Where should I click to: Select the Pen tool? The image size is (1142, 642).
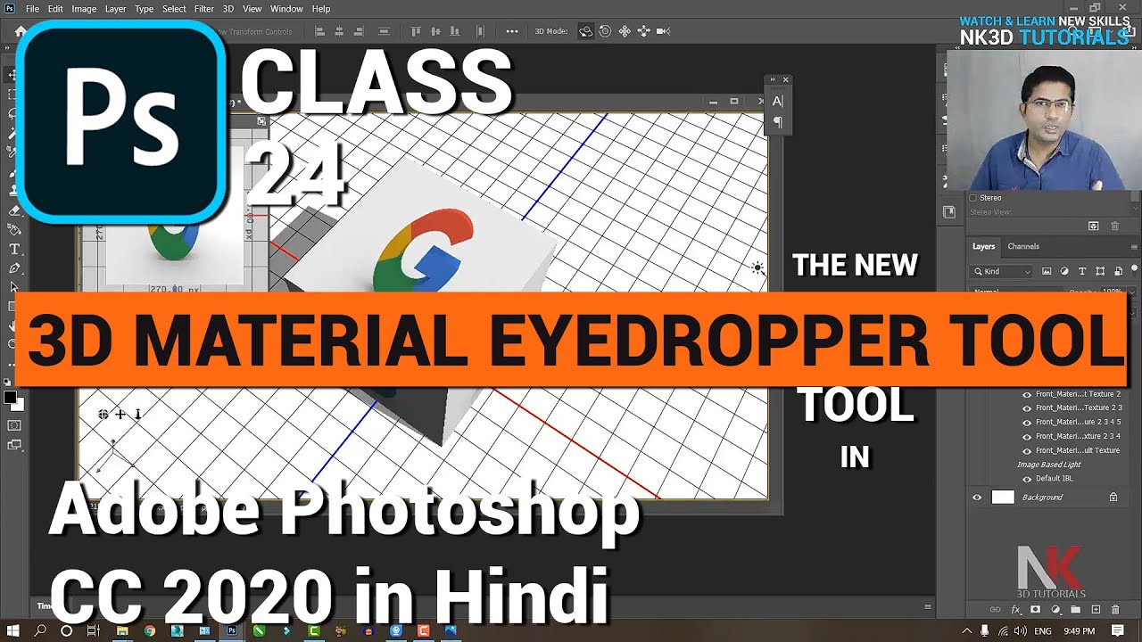[14, 267]
